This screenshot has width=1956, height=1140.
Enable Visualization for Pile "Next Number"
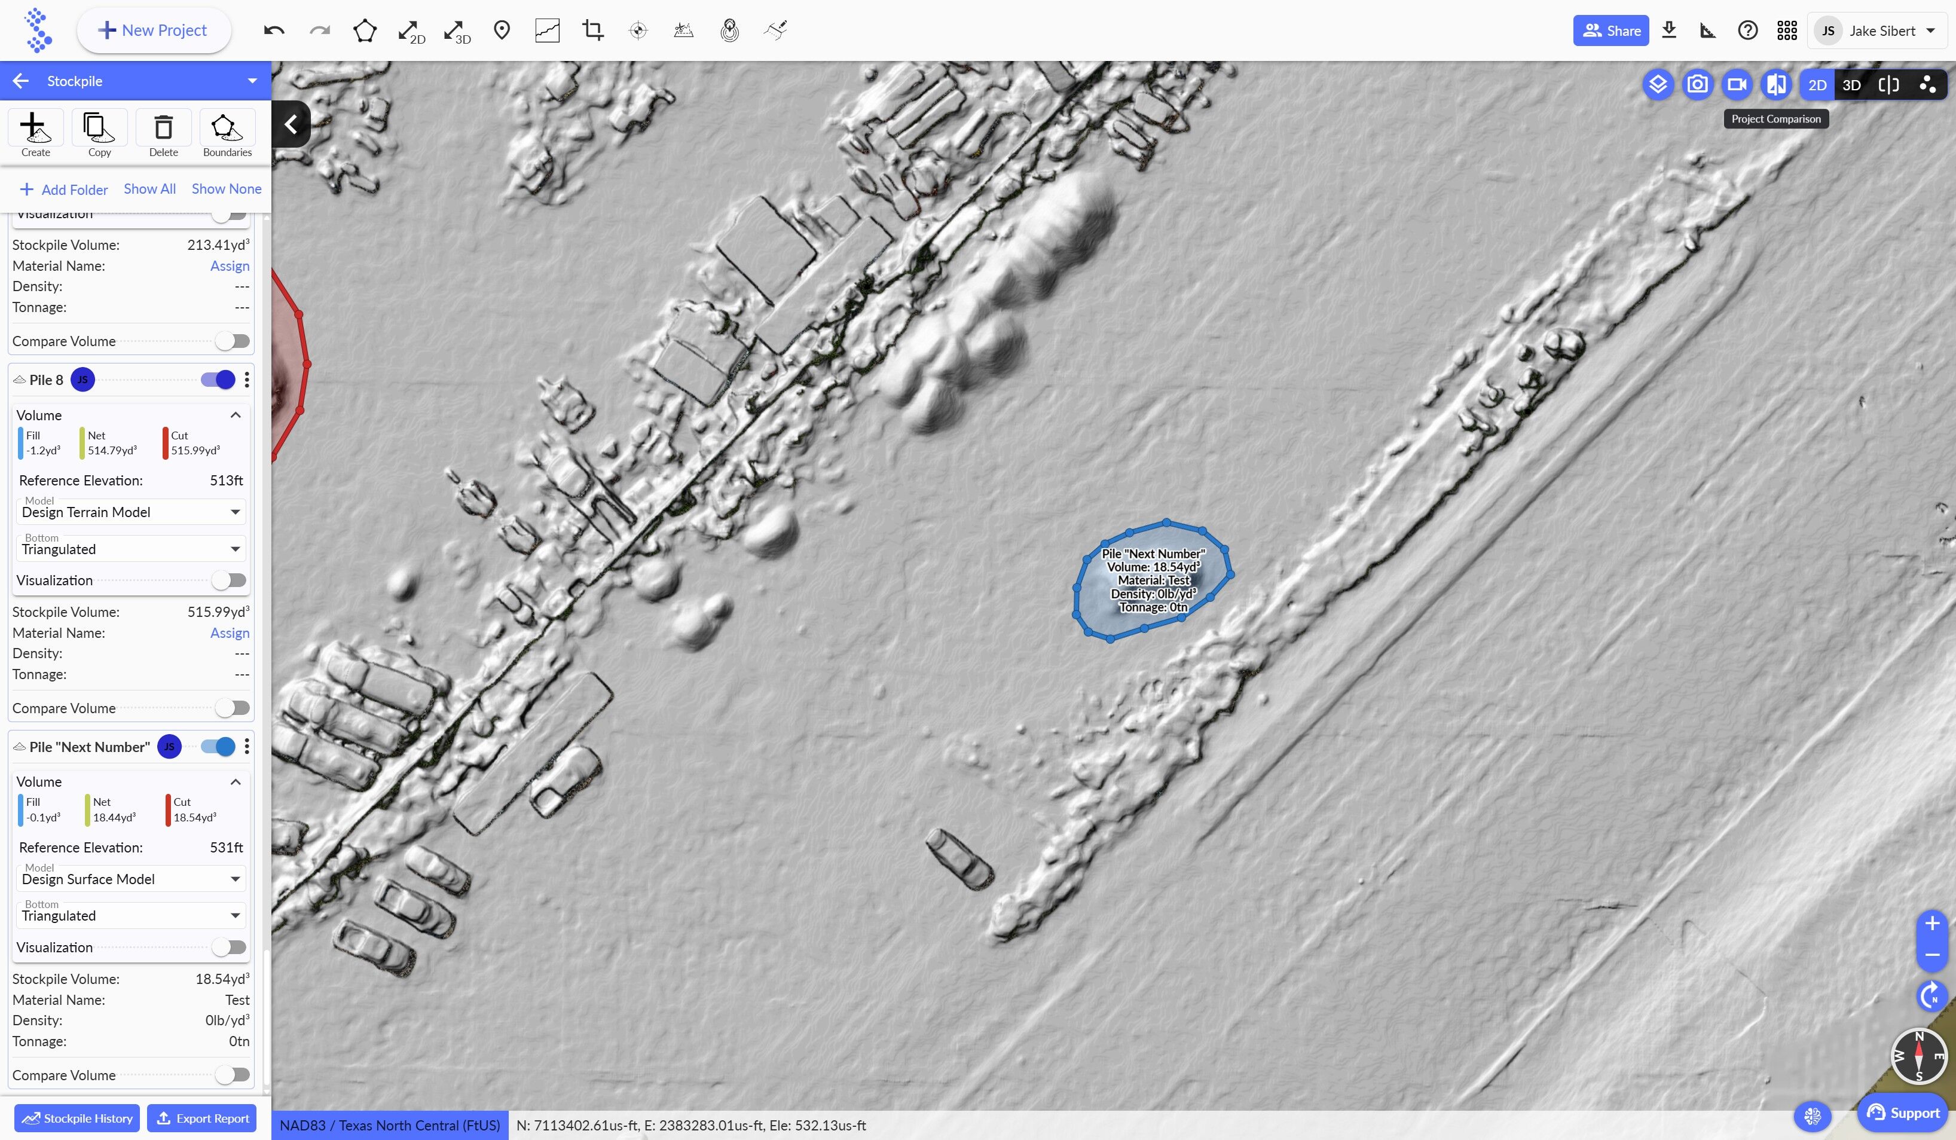[229, 948]
